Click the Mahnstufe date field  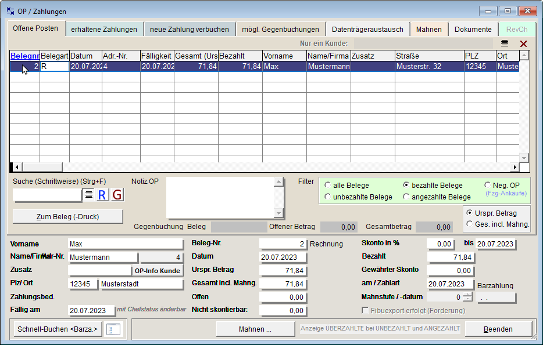495,297
